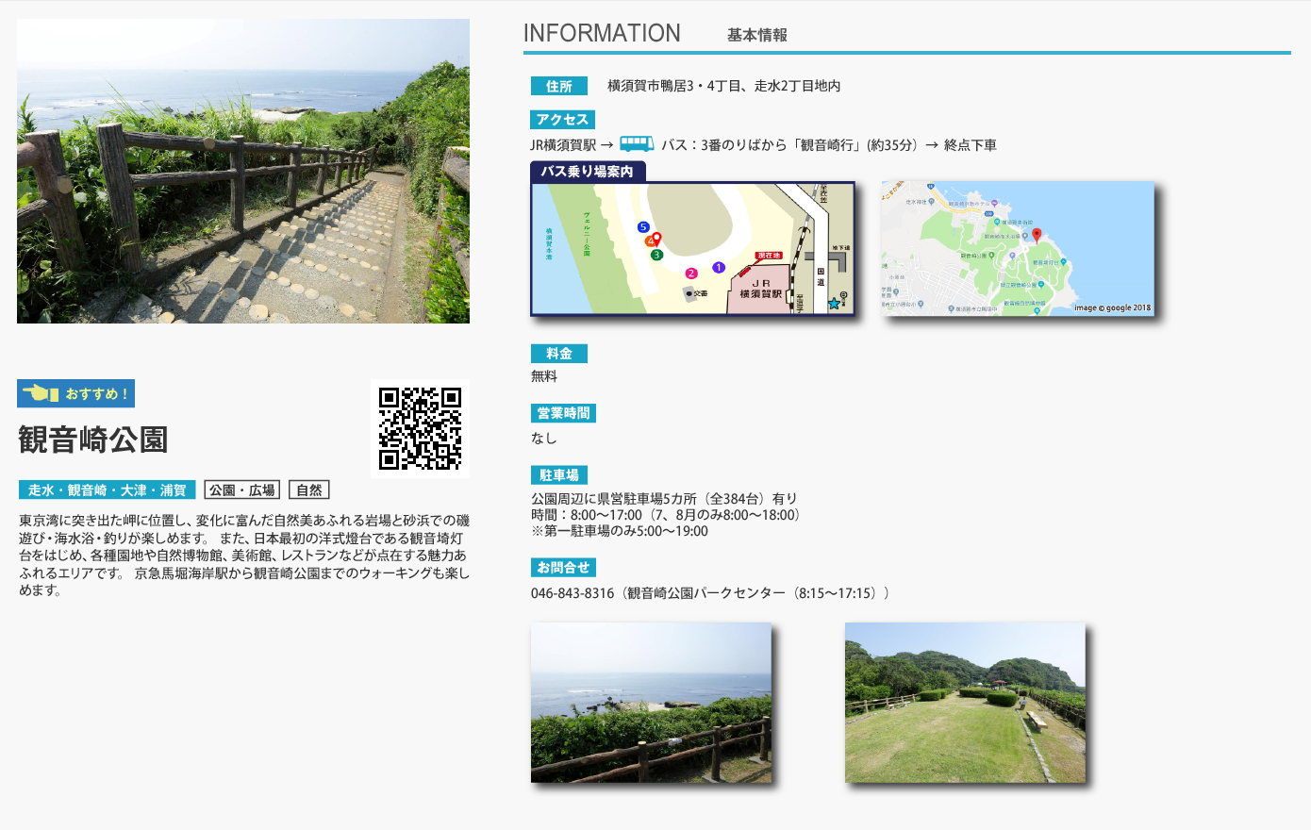Click the phone number 046-843-8316
Screen dimensions: 1311x830
pyautogui.click(x=573, y=593)
